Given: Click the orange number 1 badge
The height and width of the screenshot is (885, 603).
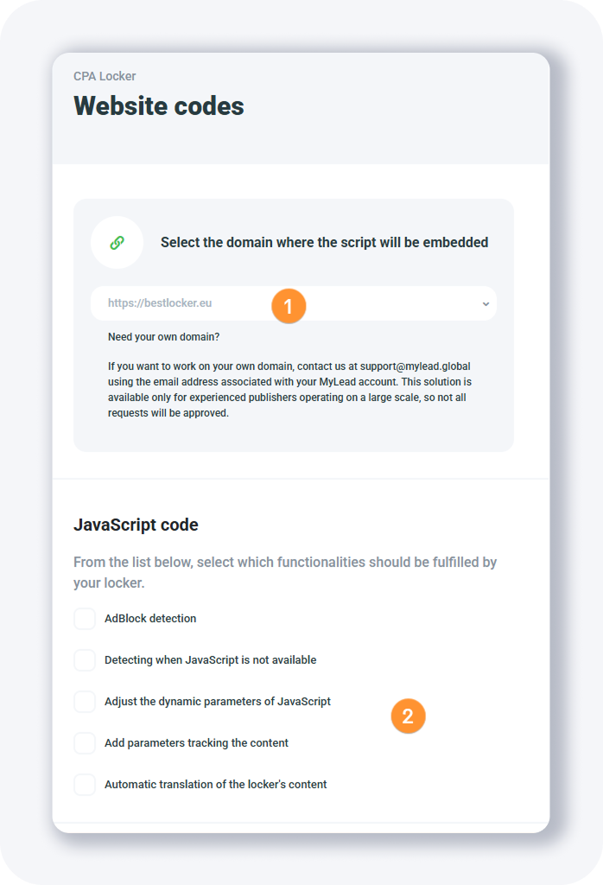Looking at the screenshot, I should click(289, 306).
